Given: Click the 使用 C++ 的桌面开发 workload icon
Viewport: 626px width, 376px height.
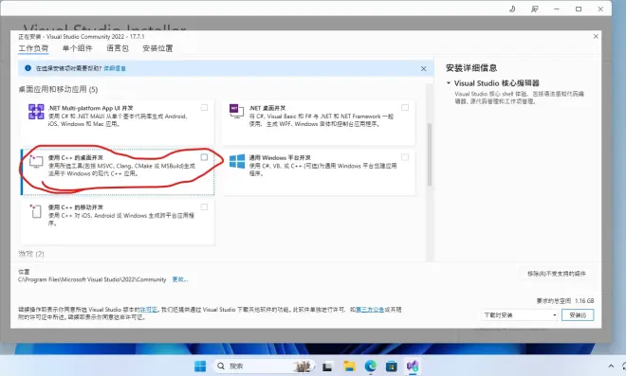Looking at the screenshot, I should tap(36, 162).
